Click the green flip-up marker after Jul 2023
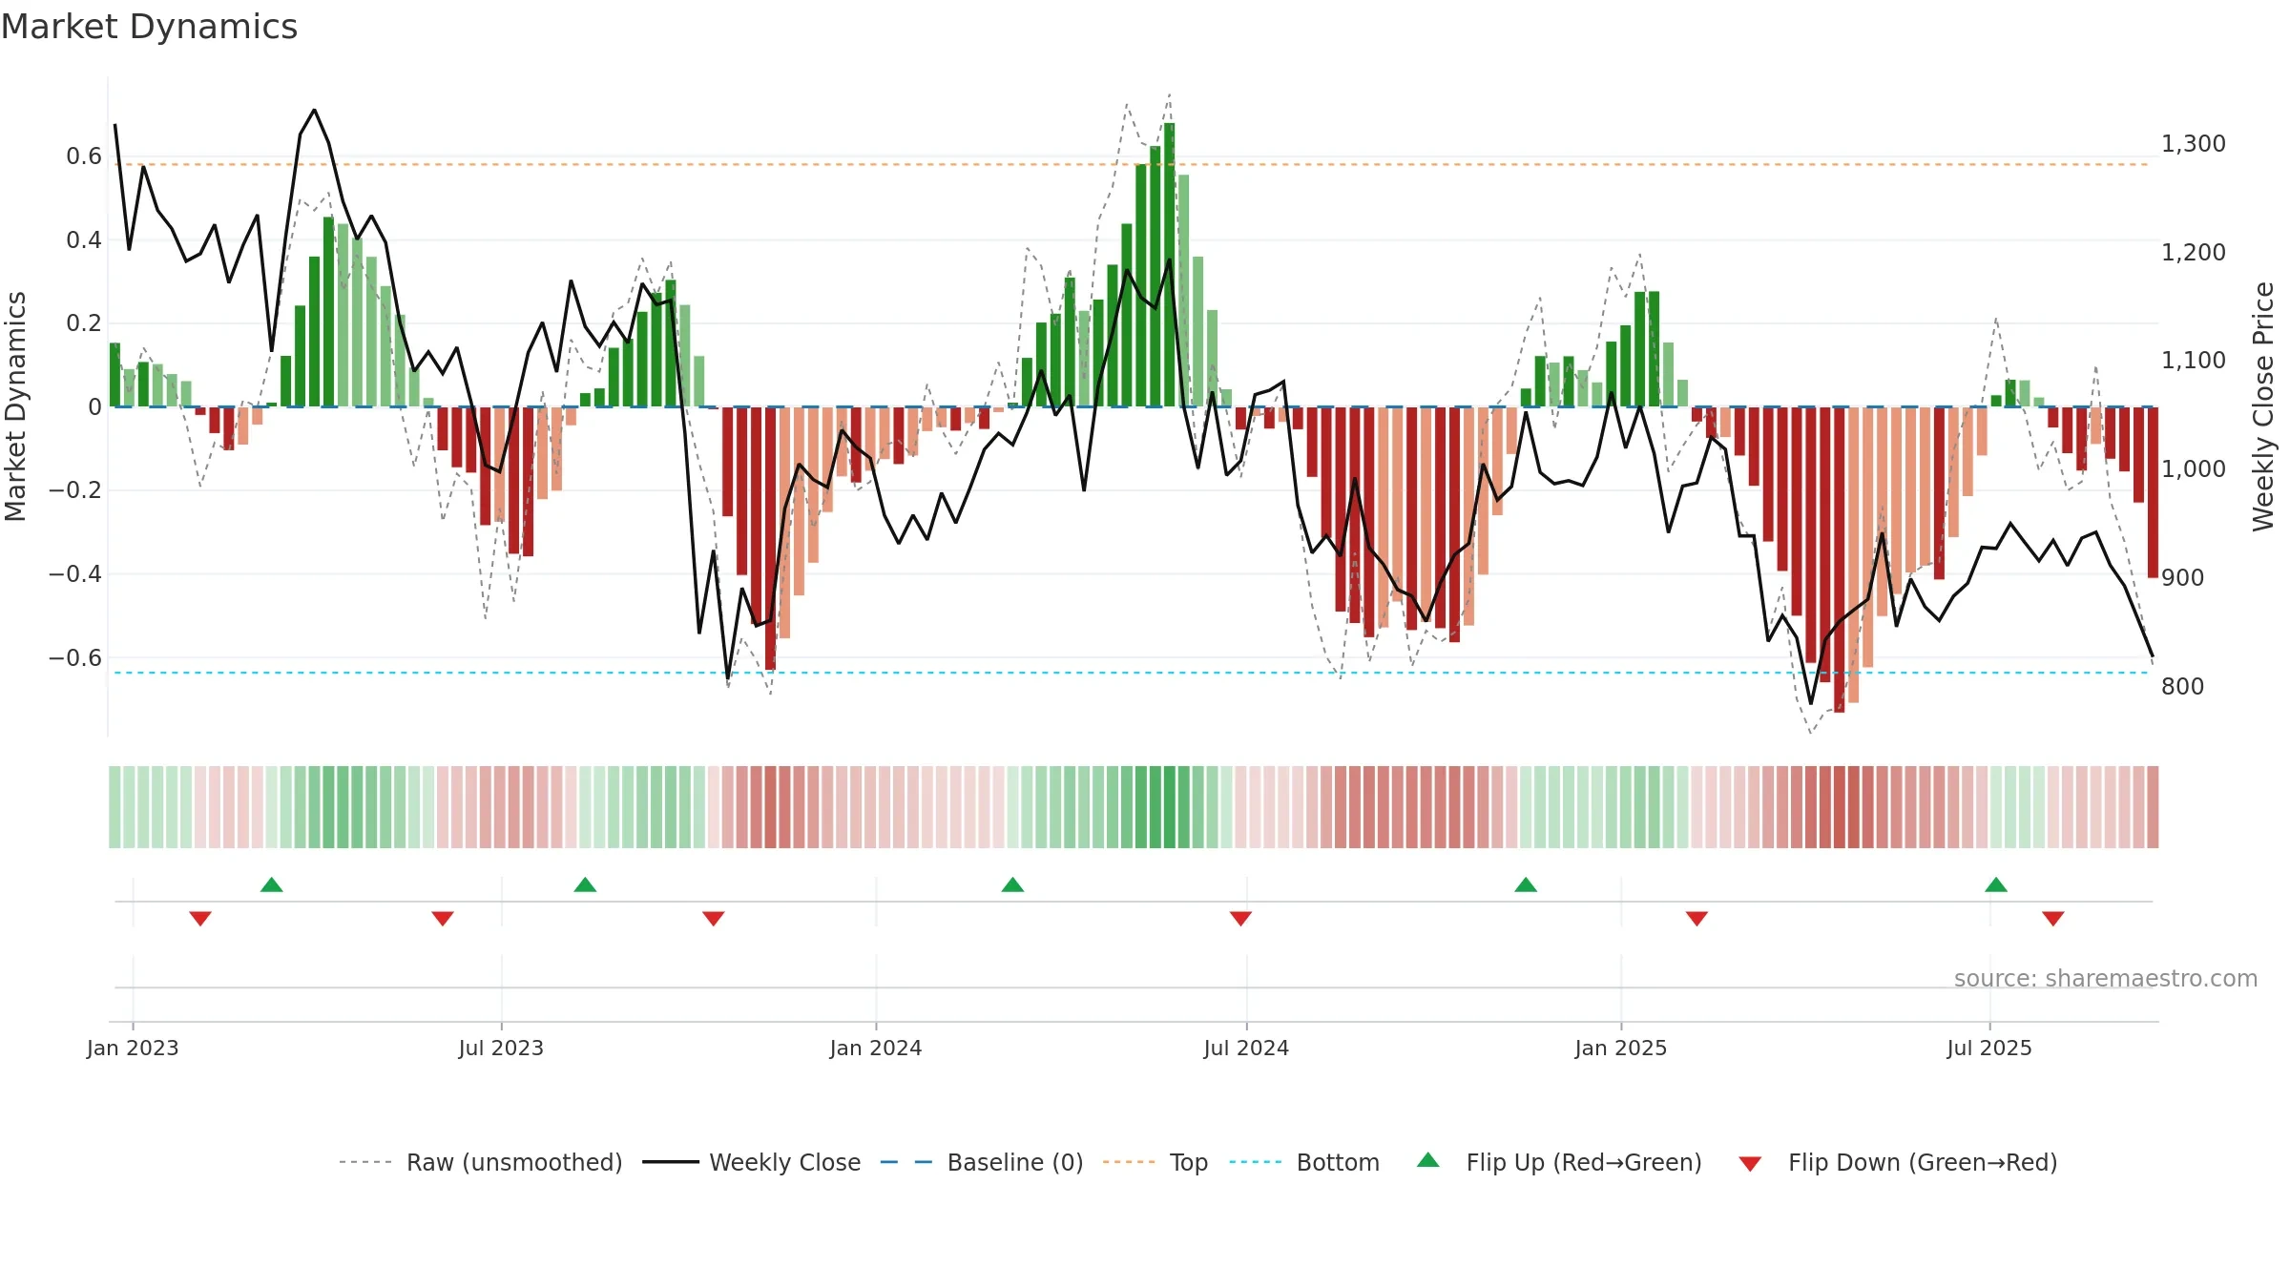 click(x=585, y=884)
